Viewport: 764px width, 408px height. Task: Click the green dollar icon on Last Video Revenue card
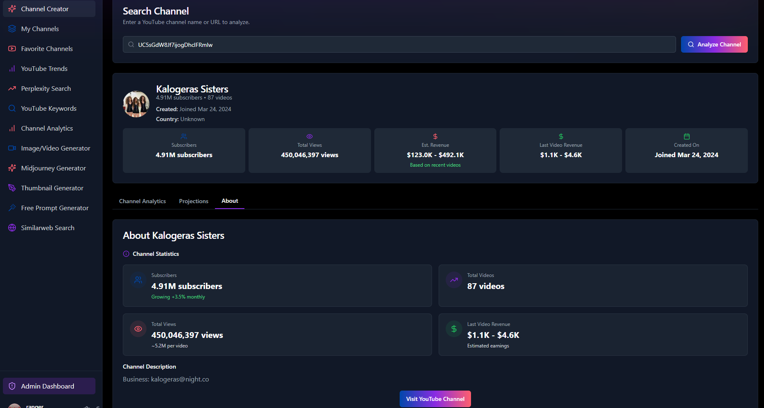[561, 136]
